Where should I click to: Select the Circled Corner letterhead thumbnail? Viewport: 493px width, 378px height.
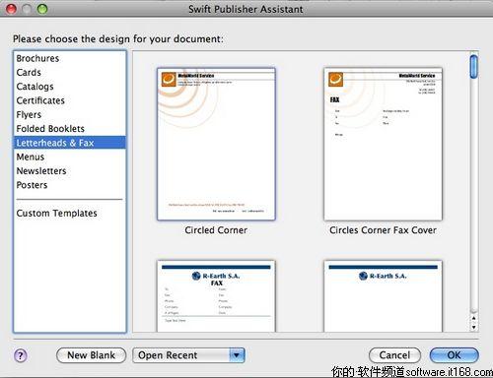point(216,144)
